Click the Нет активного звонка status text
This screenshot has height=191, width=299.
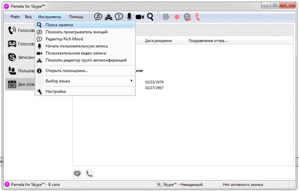pyautogui.click(x=243, y=185)
